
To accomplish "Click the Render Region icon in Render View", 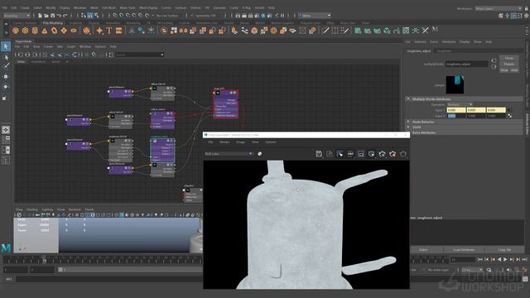I will point(340,154).
